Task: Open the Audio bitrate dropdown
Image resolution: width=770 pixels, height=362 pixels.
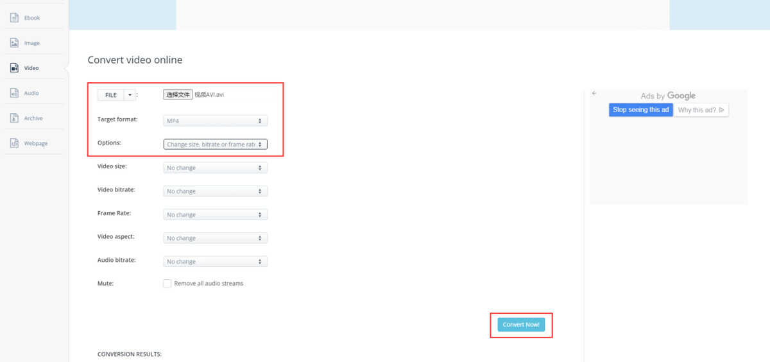Action: click(216, 261)
